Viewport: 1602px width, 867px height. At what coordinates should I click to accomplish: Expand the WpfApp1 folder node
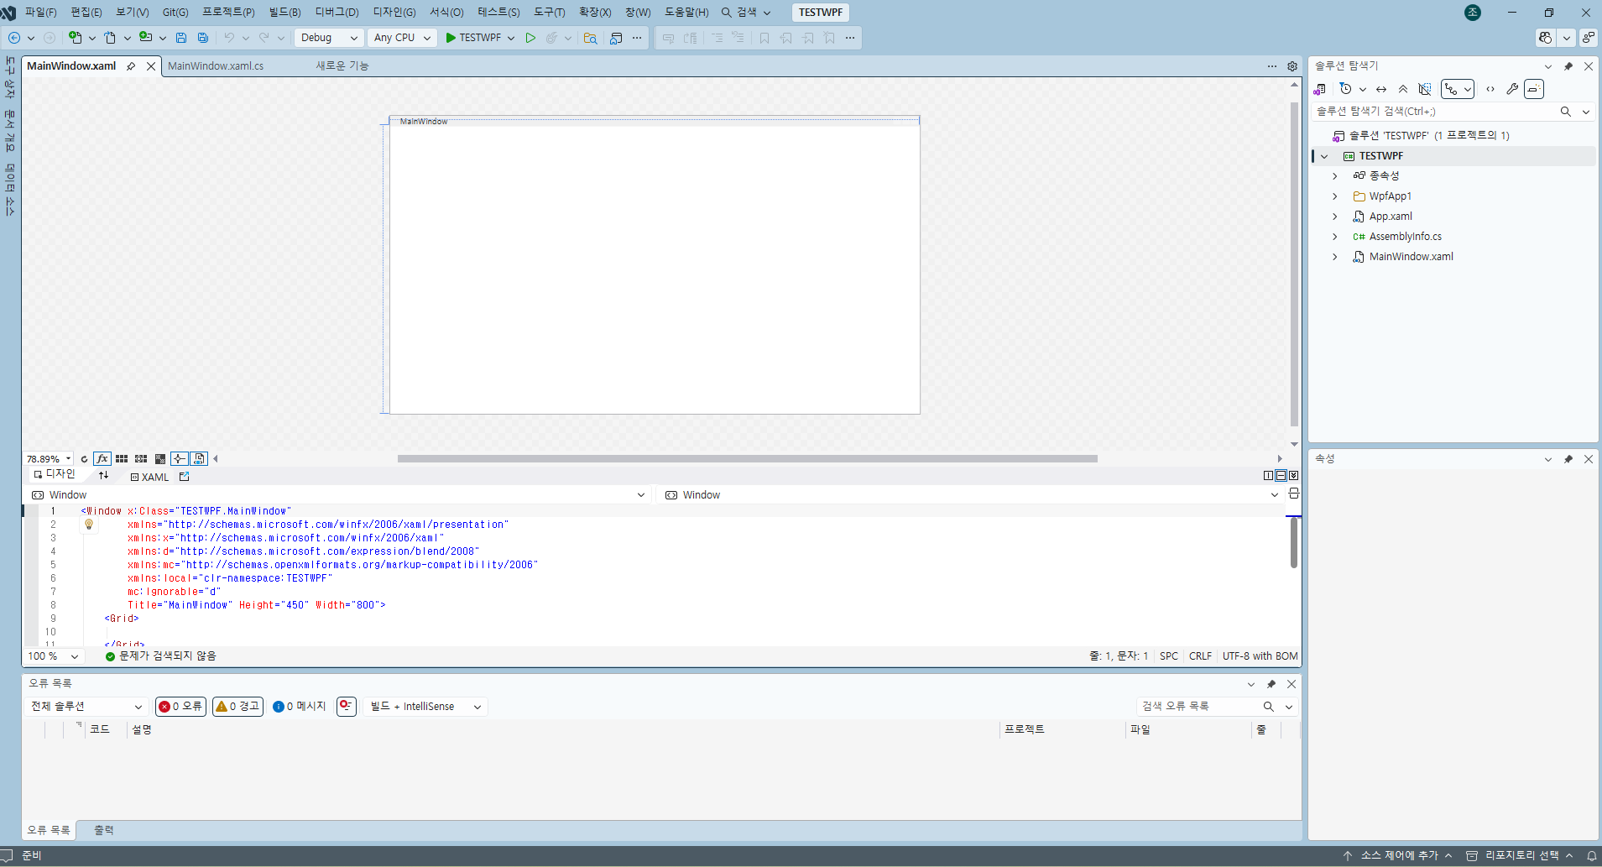click(1335, 196)
